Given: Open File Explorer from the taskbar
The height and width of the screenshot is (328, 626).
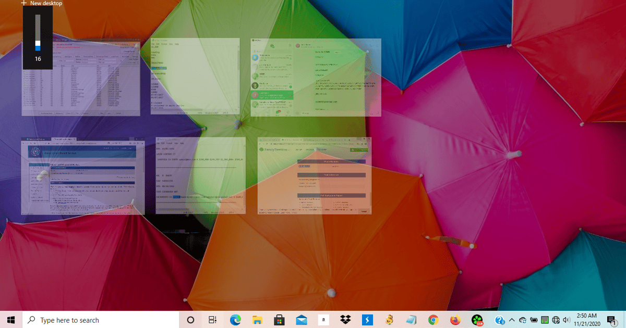Looking at the screenshot, I should (x=257, y=320).
